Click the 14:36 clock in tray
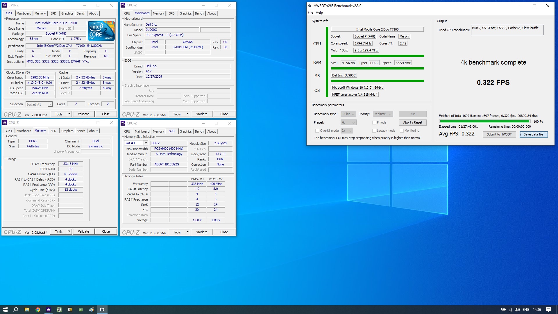The width and height of the screenshot is (558, 314). pyautogui.click(x=537, y=310)
